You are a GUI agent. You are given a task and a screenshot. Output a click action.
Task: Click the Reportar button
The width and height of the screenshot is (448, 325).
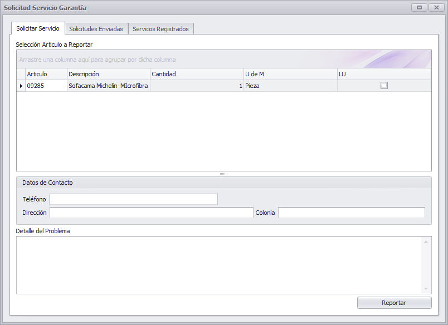tap(394, 303)
